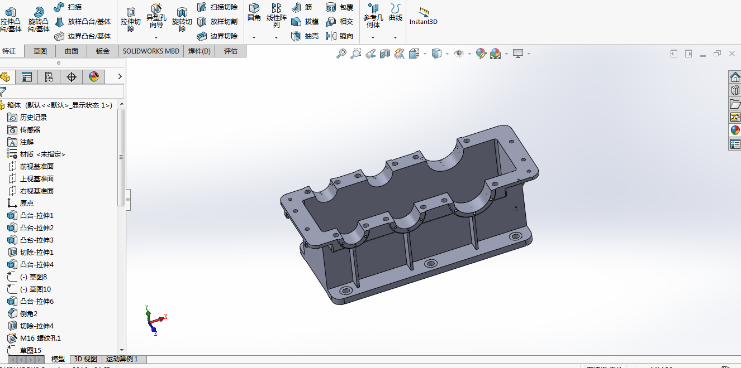Expand the Curves (曲线) dropdown arrow
The width and height of the screenshot is (741, 368).
396,38
